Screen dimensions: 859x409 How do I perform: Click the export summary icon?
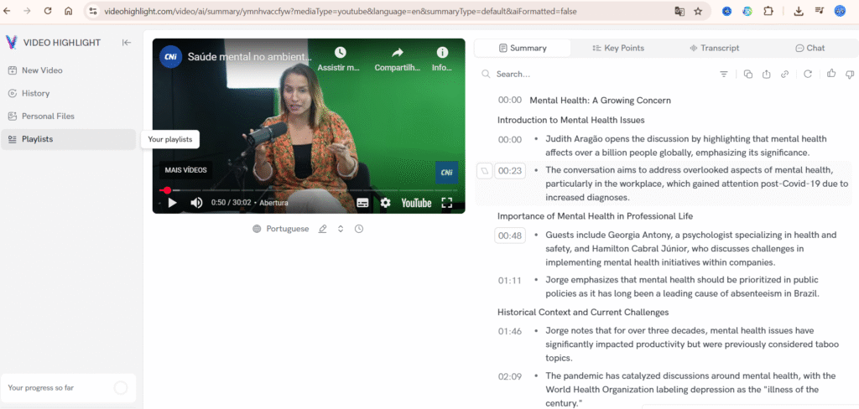(767, 75)
